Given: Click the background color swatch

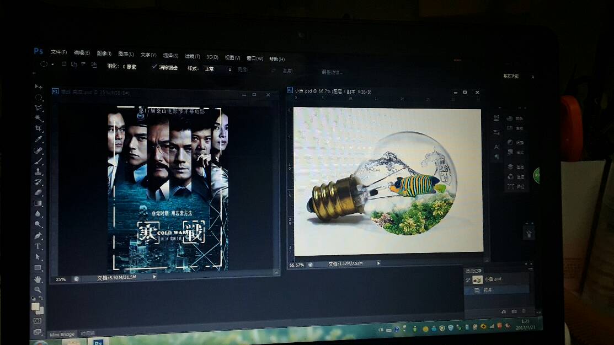Looking at the screenshot, I should (x=40, y=311).
